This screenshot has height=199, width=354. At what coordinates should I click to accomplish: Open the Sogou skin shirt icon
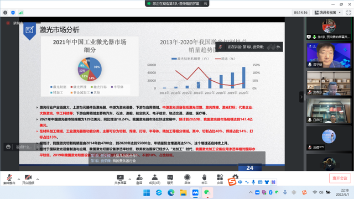click(x=267, y=182)
